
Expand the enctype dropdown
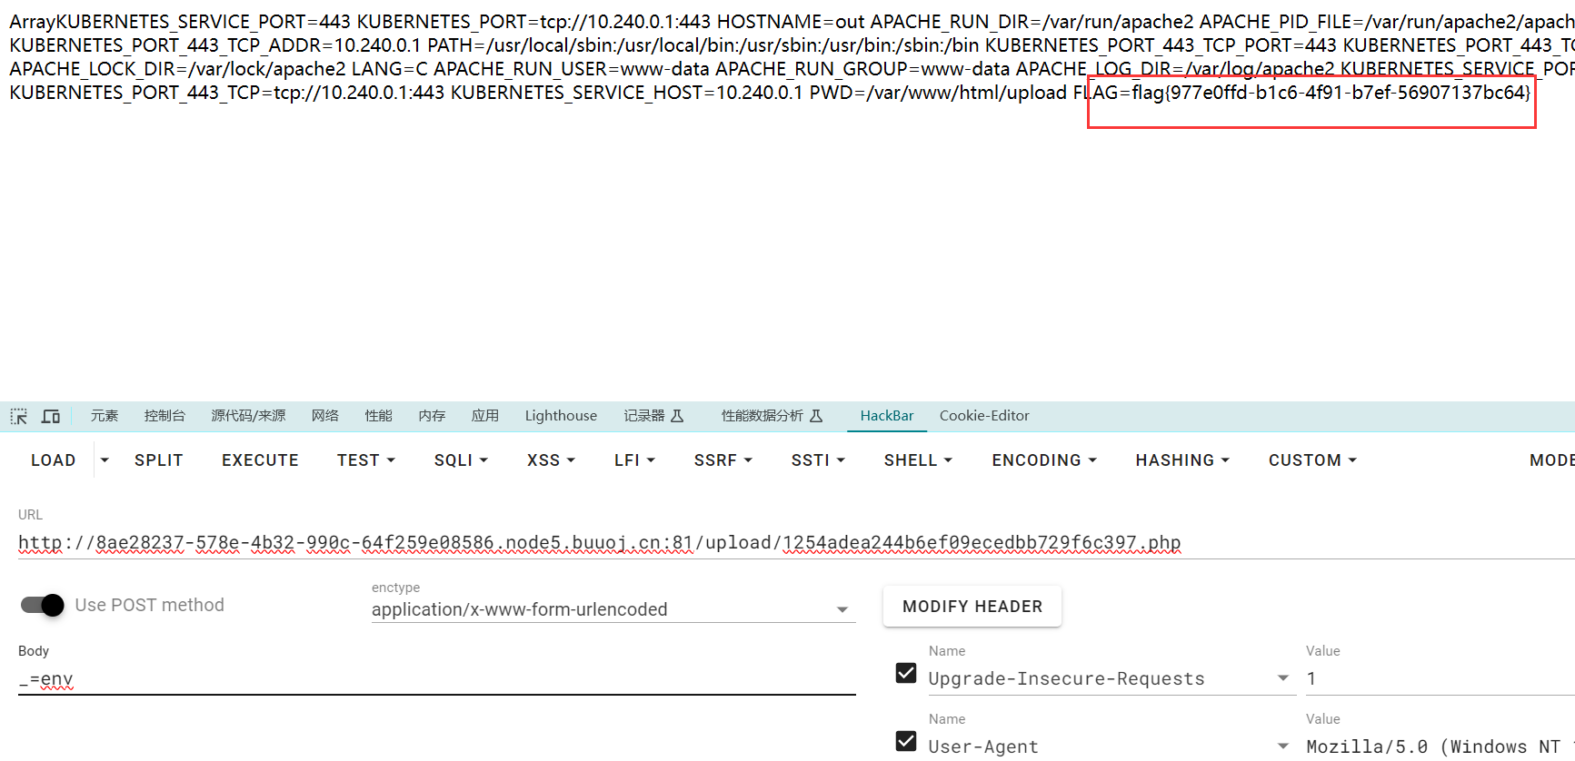coord(842,609)
